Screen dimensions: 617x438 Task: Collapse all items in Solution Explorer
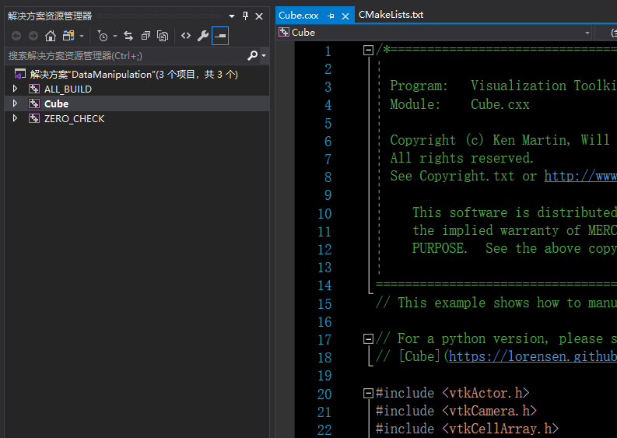(x=145, y=37)
